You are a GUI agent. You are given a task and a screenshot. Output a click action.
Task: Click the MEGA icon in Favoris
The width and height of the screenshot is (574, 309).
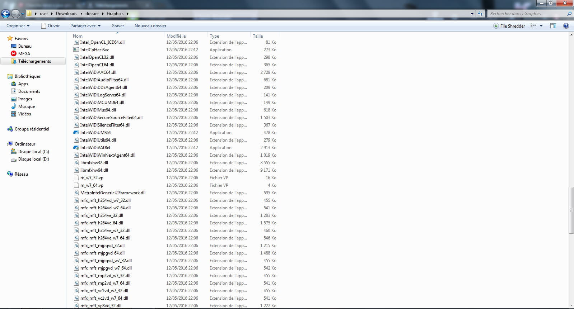pos(14,53)
